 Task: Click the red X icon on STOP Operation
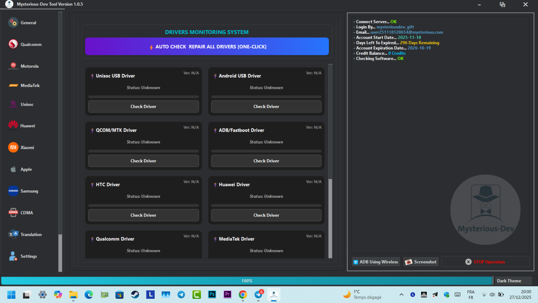pyautogui.click(x=468, y=262)
